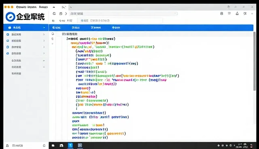The width and height of the screenshot is (259, 149).
Task: Expand the first sidebar item using its chevron
Action: pos(44,34)
